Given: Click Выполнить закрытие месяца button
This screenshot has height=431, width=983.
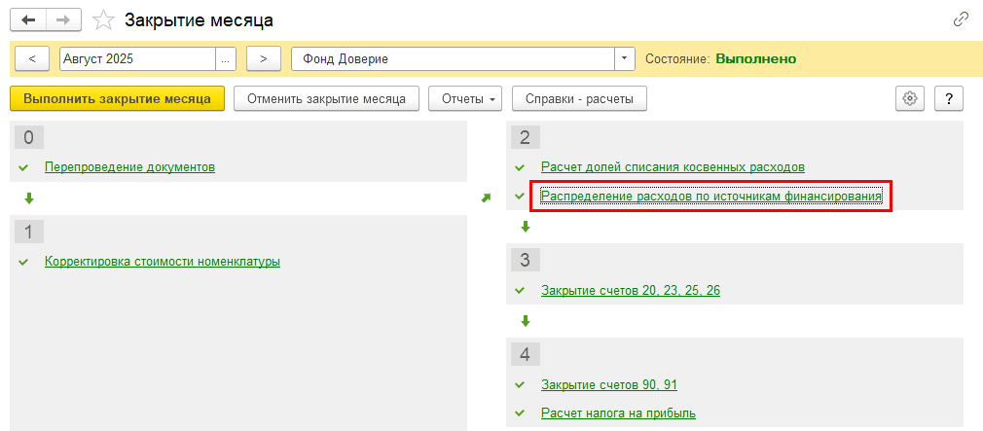Looking at the screenshot, I should coord(117,98).
